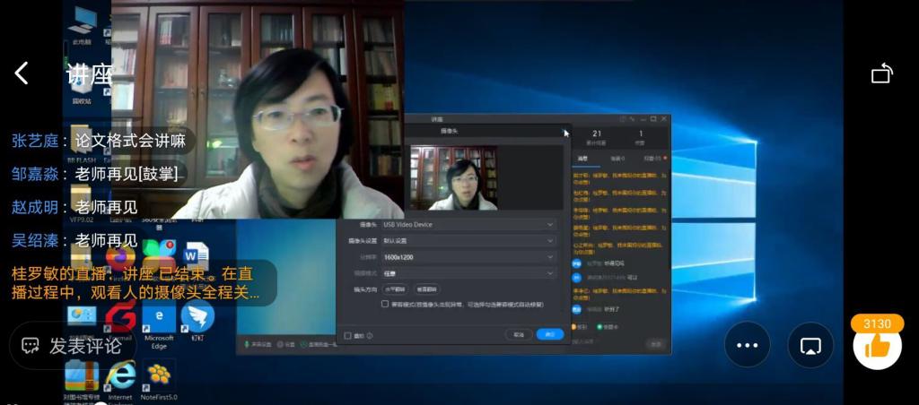This screenshot has width=919, height=405.
Task: Click the 垂直翻转 flip button
Action: pos(428,289)
